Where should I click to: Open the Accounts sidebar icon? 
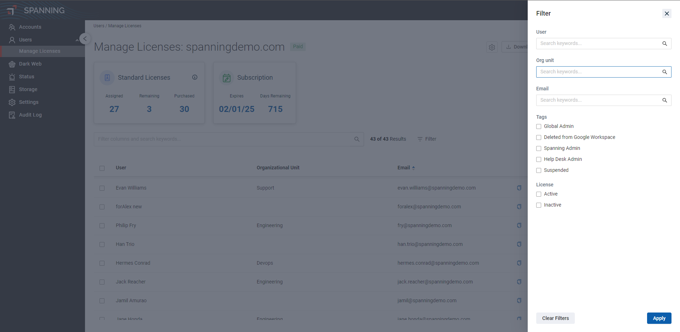pyautogui.click(x=12, y=27)
